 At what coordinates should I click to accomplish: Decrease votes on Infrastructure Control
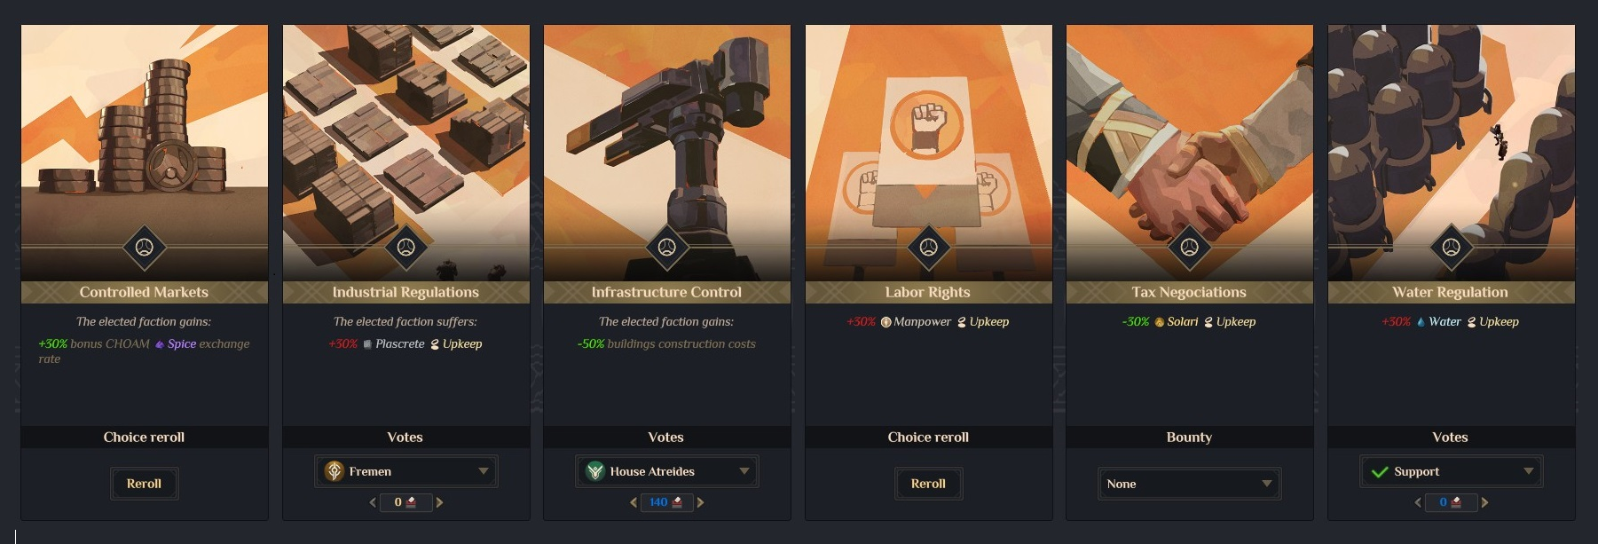pos(634,502)
